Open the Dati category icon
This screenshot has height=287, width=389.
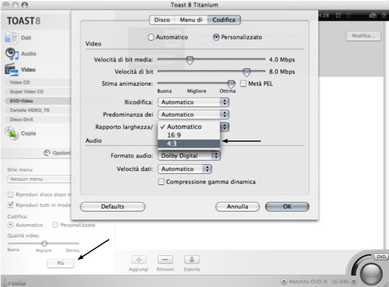(11, 38)
